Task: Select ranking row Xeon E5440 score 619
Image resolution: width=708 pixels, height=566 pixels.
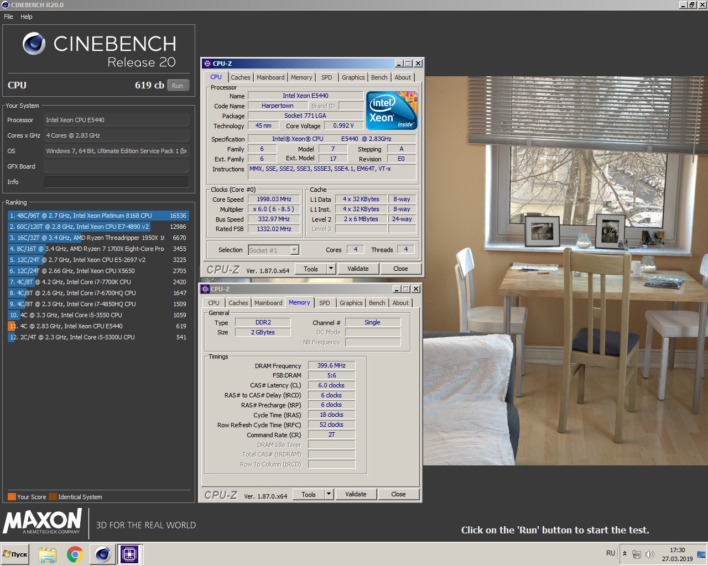Action: [x=98, y=326]
